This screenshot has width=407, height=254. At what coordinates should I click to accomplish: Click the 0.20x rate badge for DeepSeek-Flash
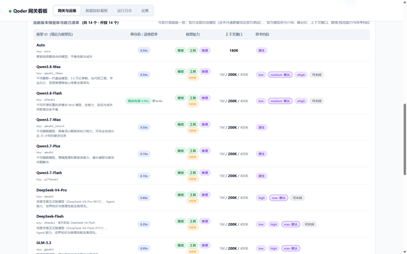click(144, 224)
